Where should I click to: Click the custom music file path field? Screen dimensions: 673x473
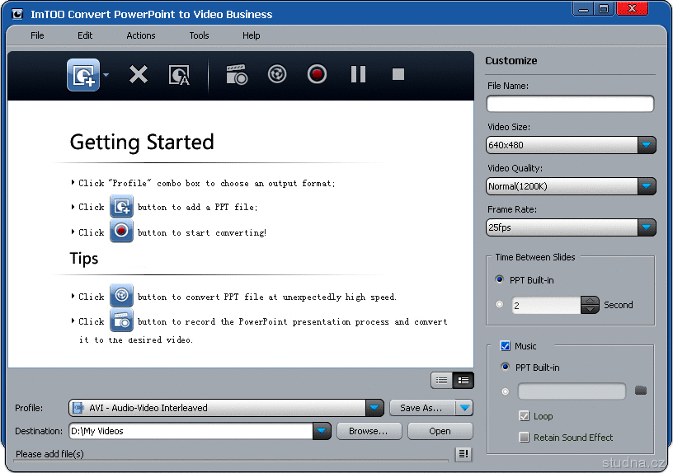coord(572,391)
